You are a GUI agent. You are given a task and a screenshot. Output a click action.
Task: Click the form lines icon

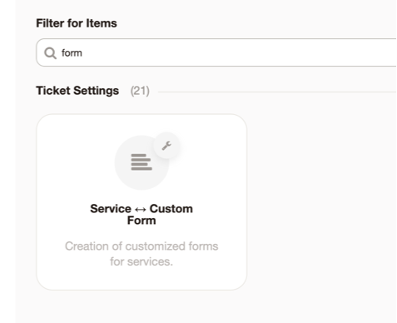coord(141,162)
